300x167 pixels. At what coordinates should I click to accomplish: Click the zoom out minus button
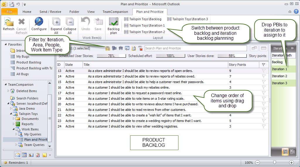[258, 163]
